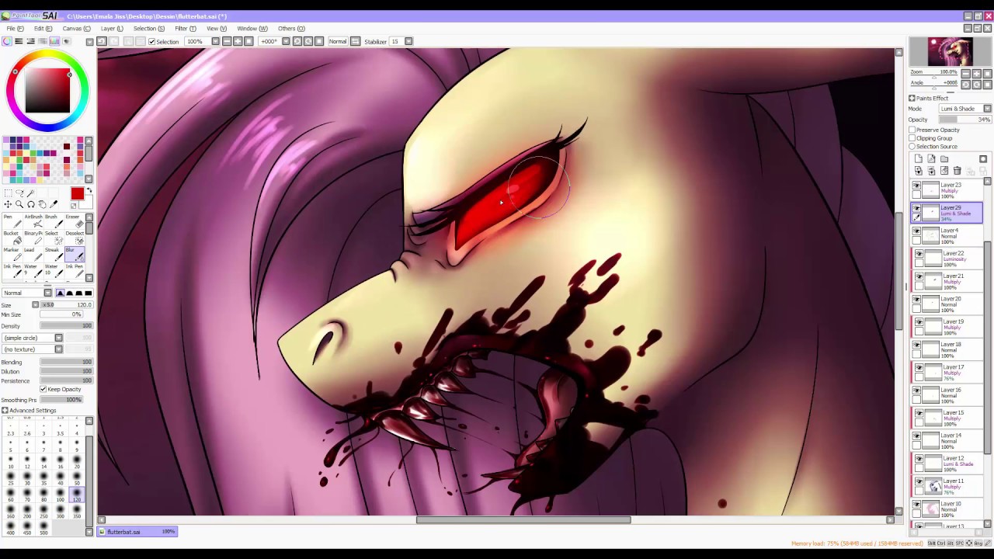This screenshot has width=994, height=559.
Task: Choose the Bucket fill tool
Action: coord(12,238)
